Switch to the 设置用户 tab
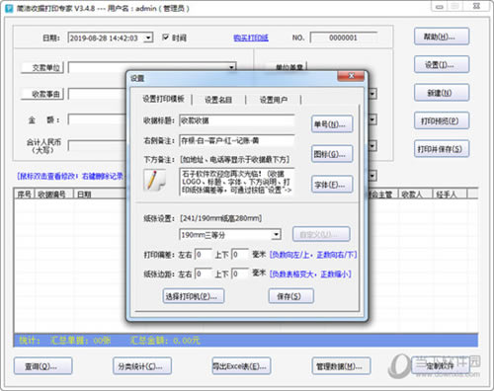 (273, 100)
